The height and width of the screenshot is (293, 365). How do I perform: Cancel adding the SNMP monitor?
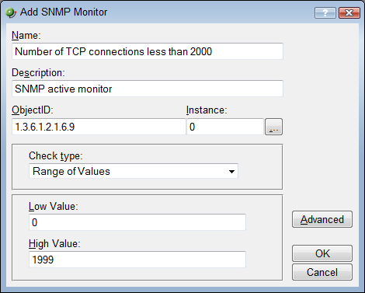tap(322, 272)
